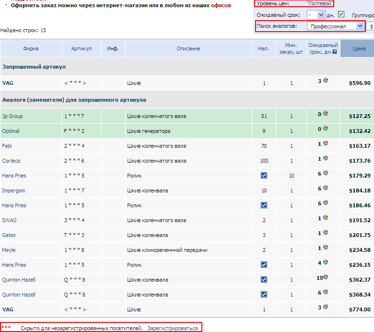Image resolution: width=374 pixels, height=332 pixels.
Task: Click description Шкив генератора
Action: tap(149, 131)
